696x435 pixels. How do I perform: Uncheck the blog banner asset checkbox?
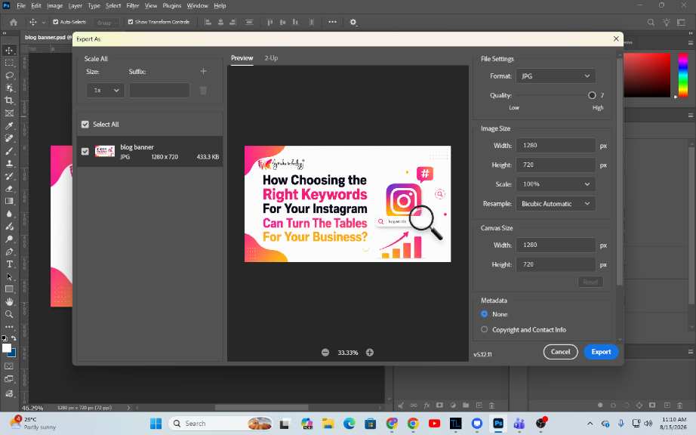coord(85,151)
